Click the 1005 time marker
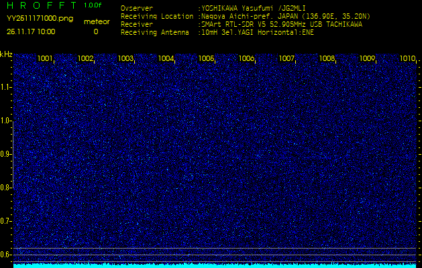This screenshot has width=422, height=268. click(x=207, y=59)
